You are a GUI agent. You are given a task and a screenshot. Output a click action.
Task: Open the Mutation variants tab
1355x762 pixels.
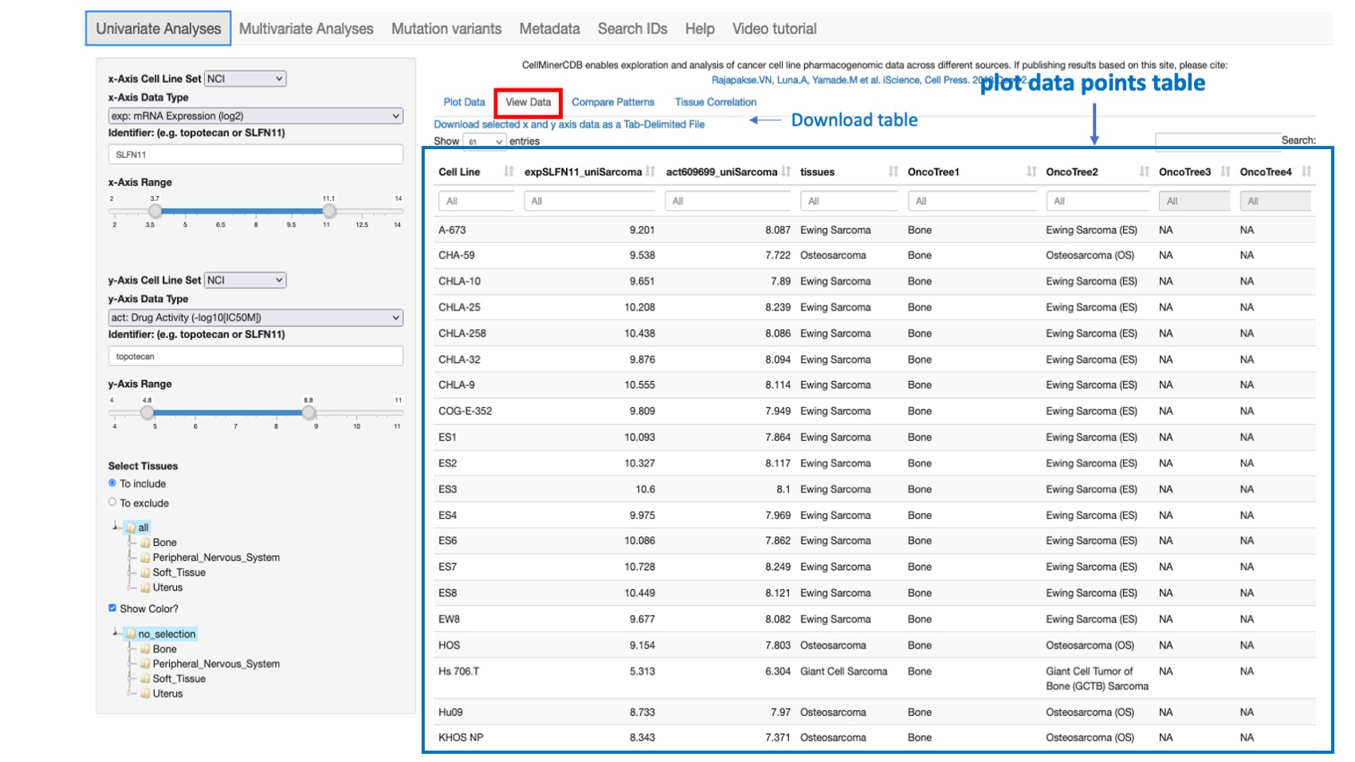[446, 28]
